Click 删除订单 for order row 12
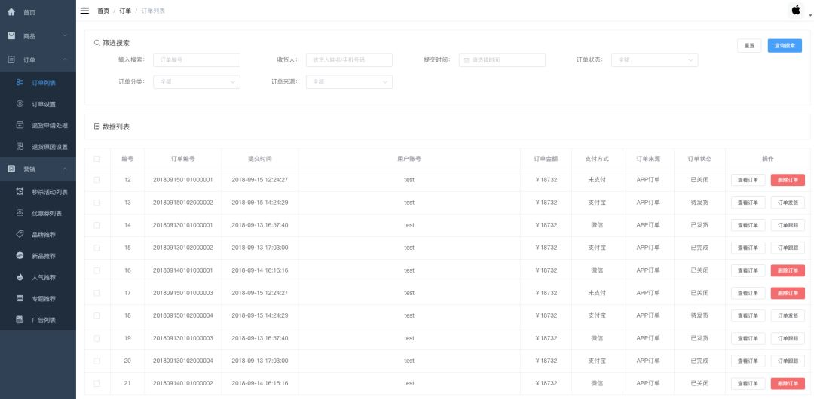 pos(788,180)
